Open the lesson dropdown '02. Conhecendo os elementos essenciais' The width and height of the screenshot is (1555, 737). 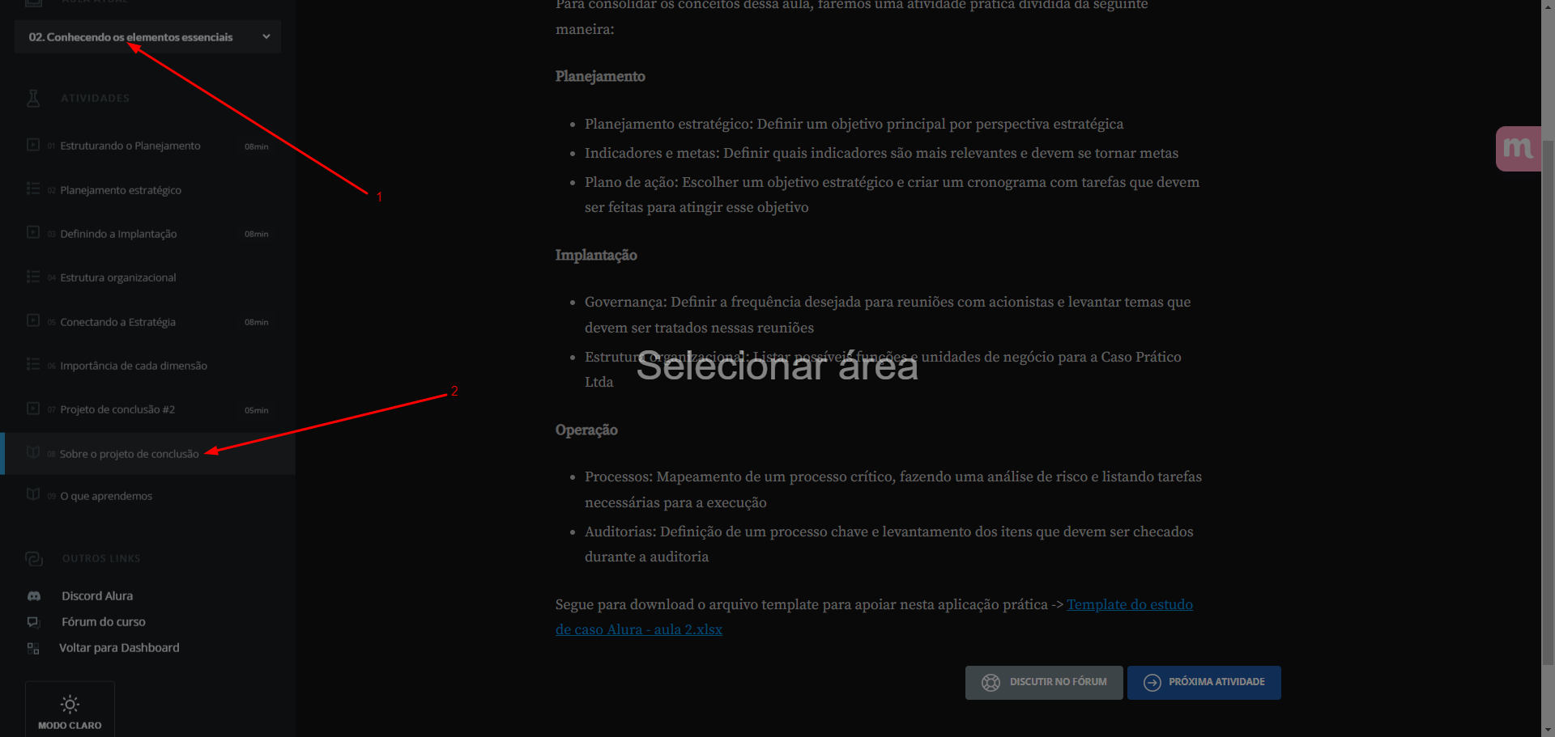tap(147, 37)
